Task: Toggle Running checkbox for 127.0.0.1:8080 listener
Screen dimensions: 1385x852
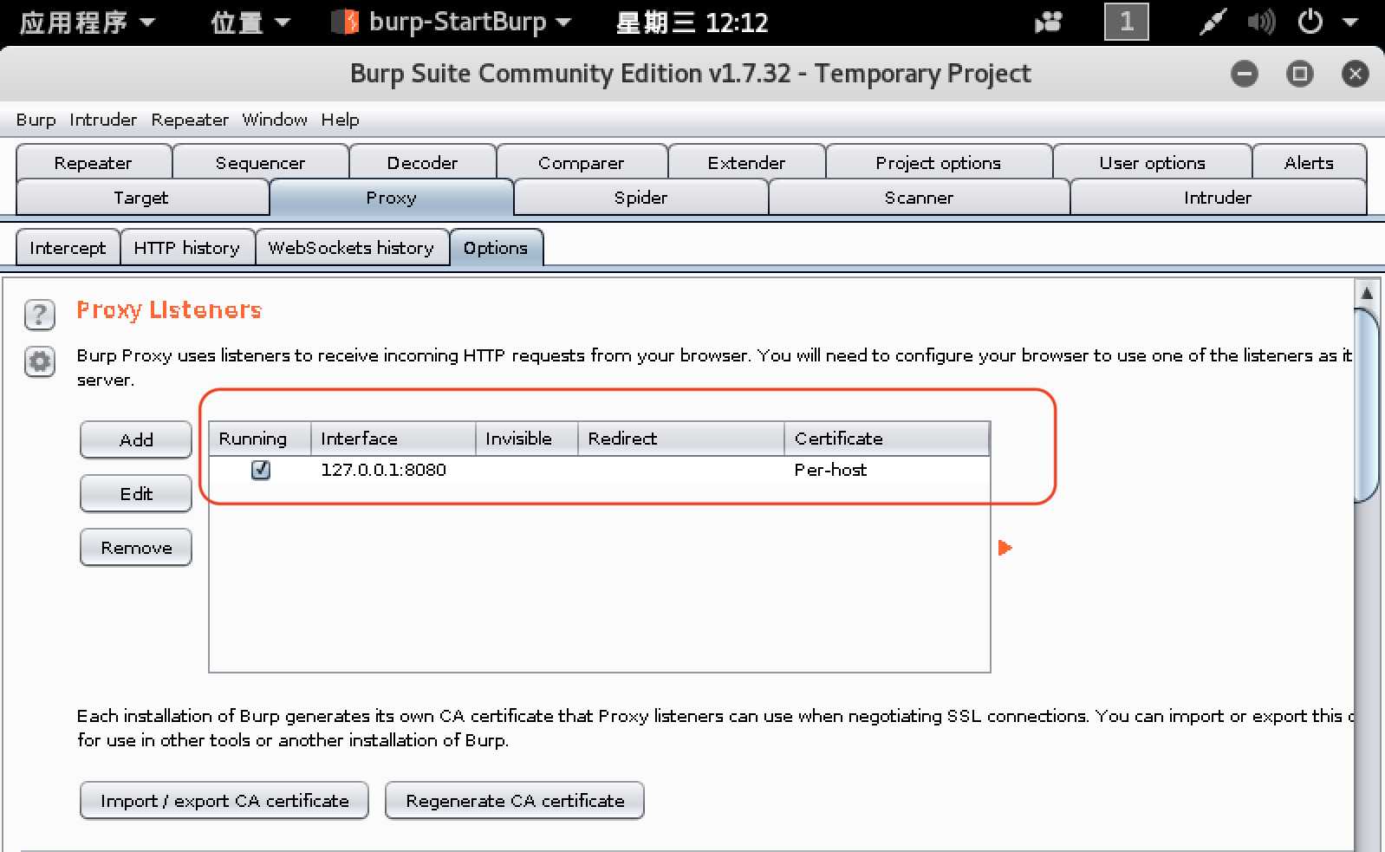Action: coord(260,470)
